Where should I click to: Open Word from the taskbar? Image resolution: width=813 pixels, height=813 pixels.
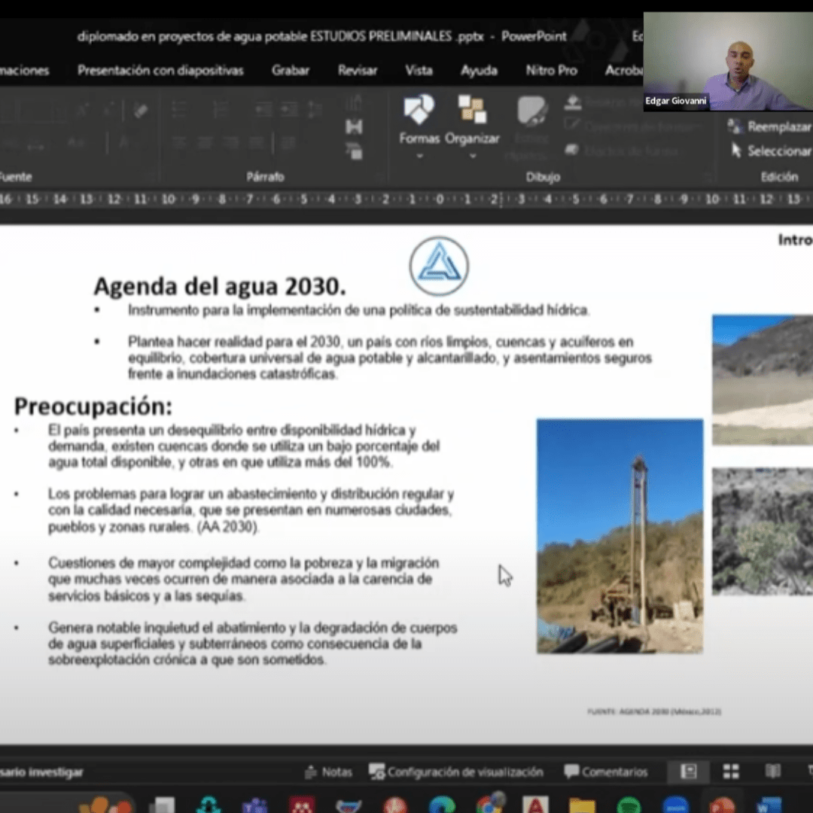coord(769,805)
